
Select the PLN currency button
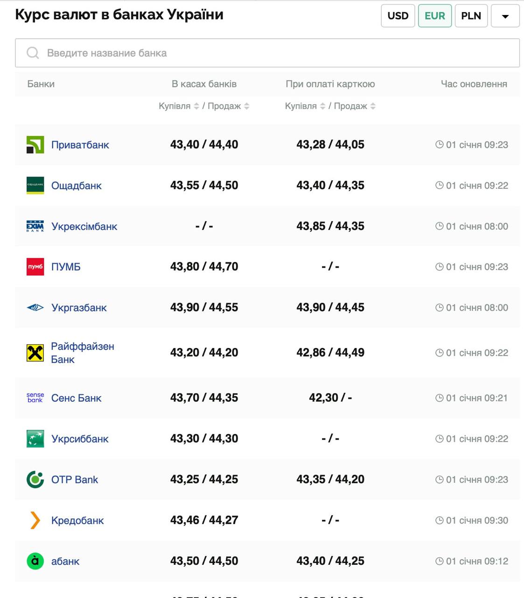[471, 16]
